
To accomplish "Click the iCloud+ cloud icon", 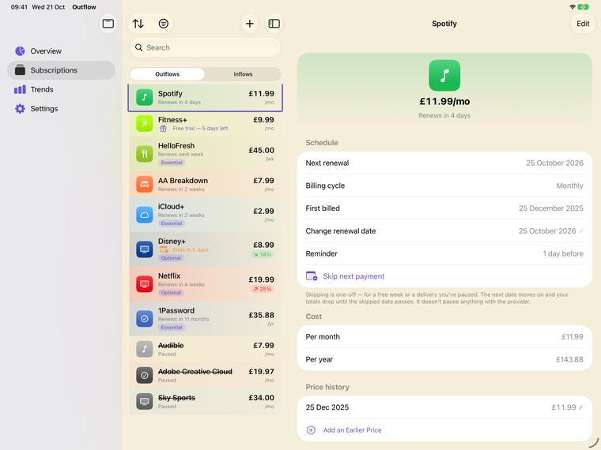I will [x=145, y=215].
